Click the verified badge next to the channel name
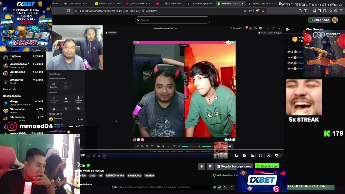Viewport: 345px width, 194px height. pyautogui.click(x=88, y=165)
